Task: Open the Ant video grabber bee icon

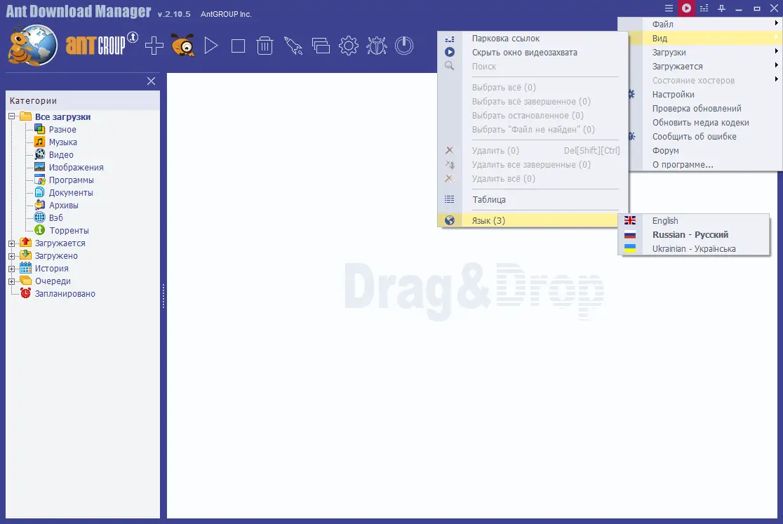Action: [x=182, y=45]
